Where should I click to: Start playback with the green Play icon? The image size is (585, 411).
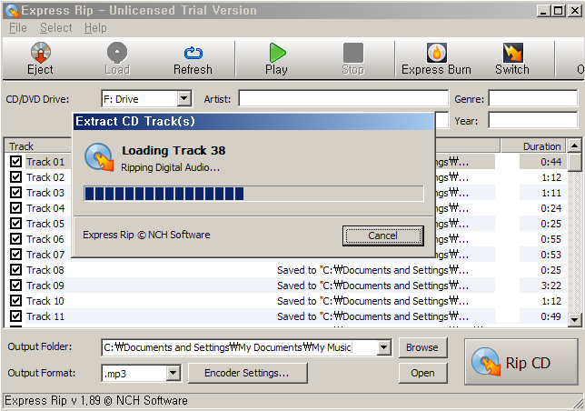click(x=277, y=53)
